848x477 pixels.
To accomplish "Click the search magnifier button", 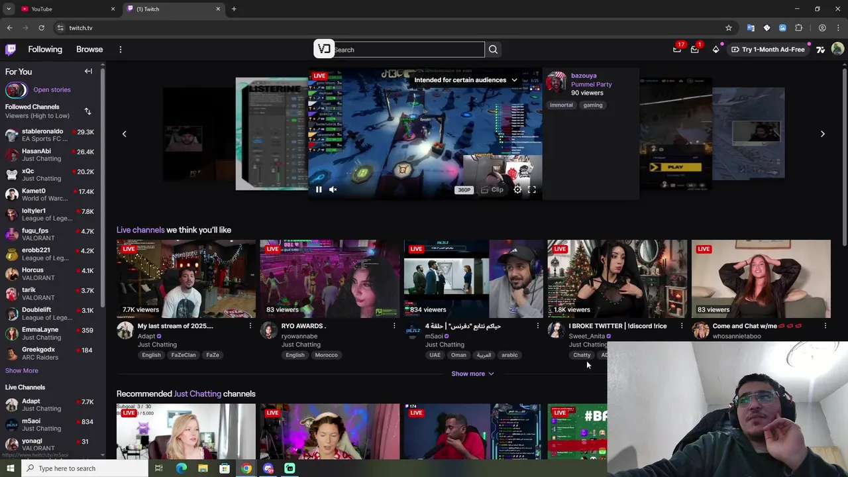I will coord(493,50).
